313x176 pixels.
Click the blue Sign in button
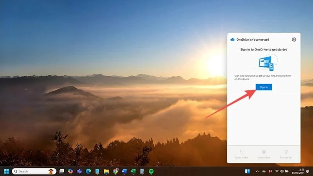264,87
